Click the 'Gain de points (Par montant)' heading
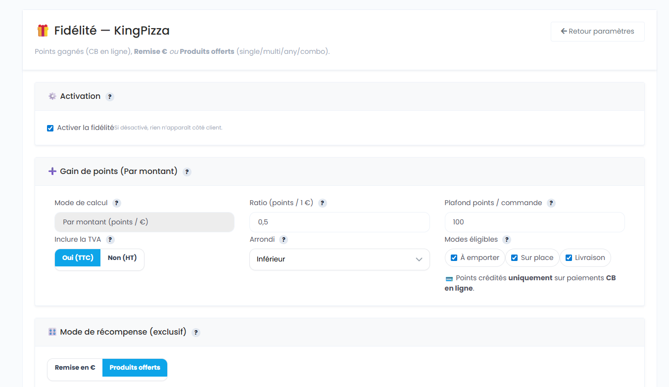This screenshot has height=387, width=669. pyautogui.click(x=119, y=172)
